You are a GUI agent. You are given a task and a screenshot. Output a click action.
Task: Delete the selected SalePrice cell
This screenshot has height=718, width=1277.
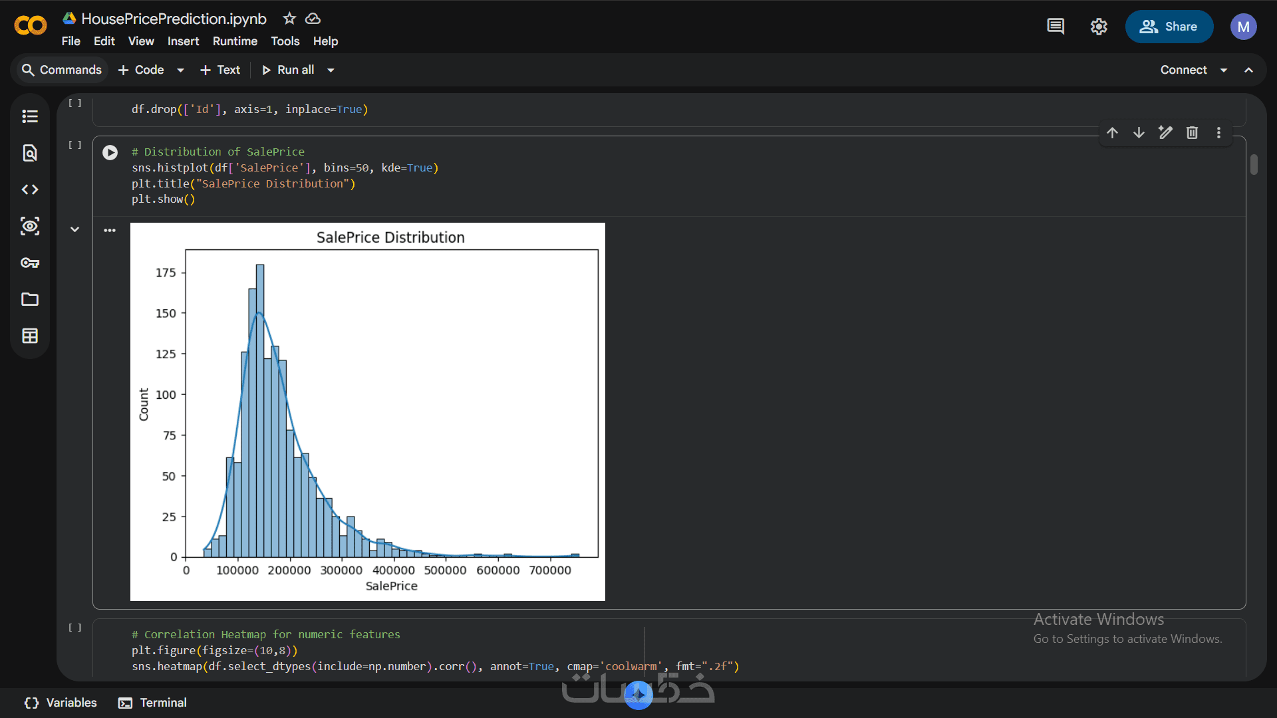1192,133
